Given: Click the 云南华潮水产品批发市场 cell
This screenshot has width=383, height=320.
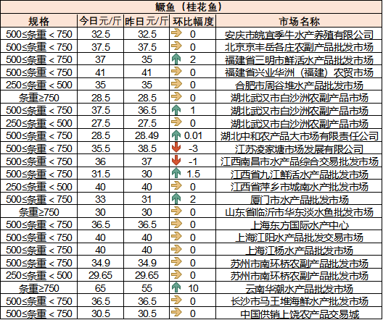Looking at the screenshot, I should tap(299, 288).
